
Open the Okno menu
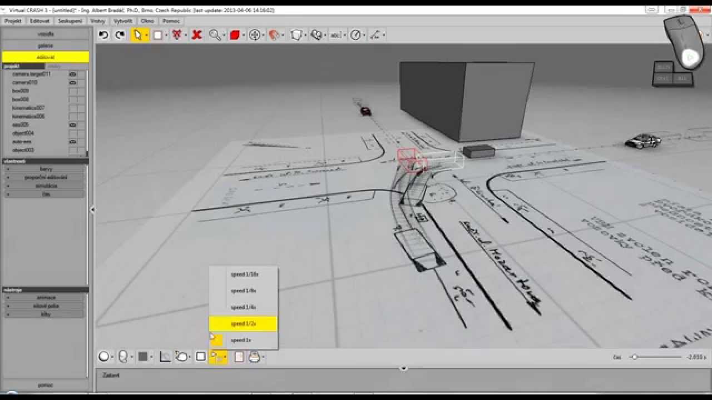(x=147, y=21)
